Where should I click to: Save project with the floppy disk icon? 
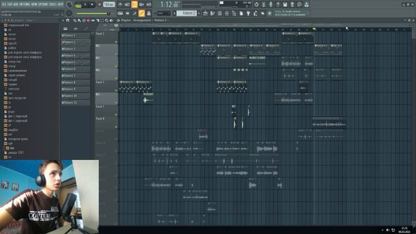pyautogui.click(x=285, y=5)
